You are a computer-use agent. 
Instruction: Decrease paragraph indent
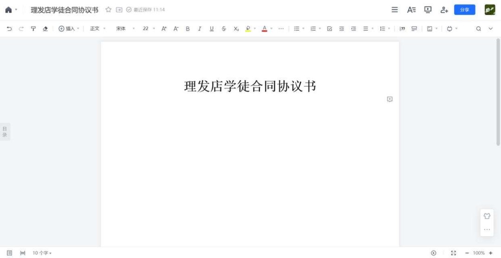tap(341, 29)
